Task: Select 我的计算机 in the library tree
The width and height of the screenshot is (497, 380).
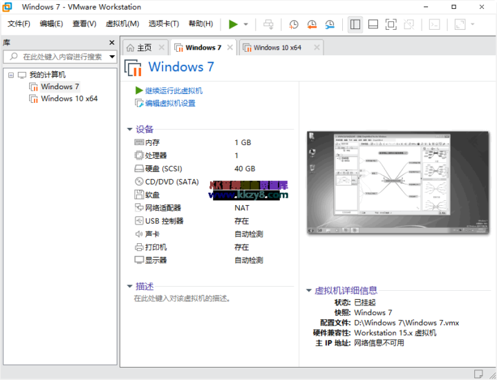Action: (47, 75)
